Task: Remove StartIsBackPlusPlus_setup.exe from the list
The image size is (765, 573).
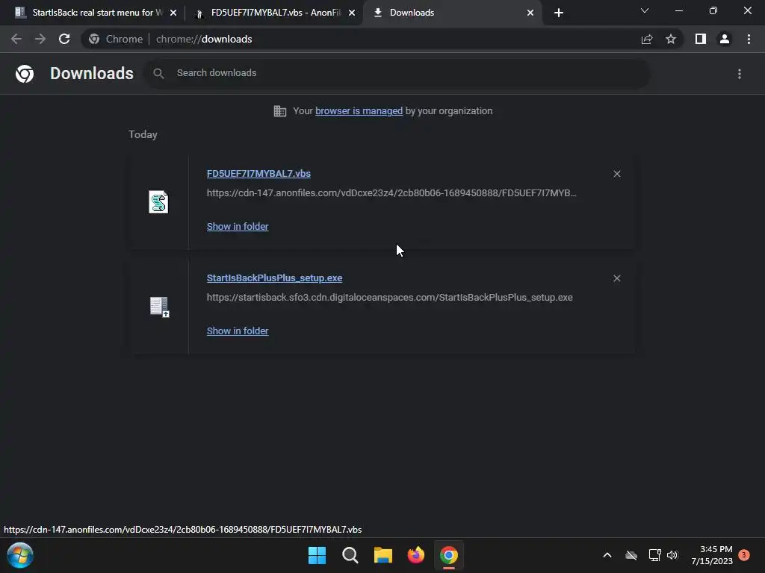Action: [x=616, y=278]
